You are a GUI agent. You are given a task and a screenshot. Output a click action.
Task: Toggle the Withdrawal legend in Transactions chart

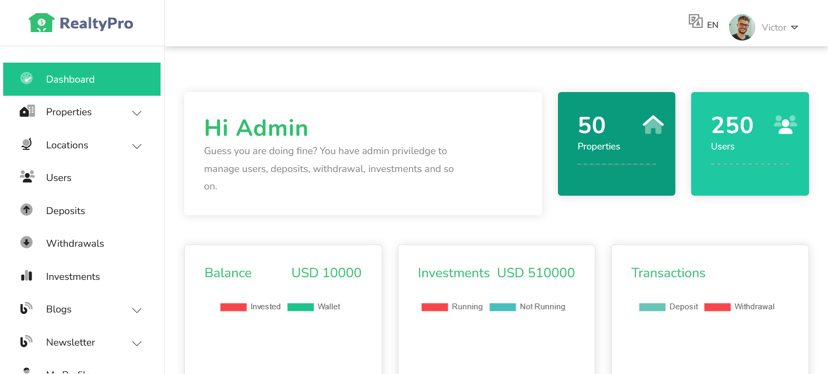[x=740, y=307]
